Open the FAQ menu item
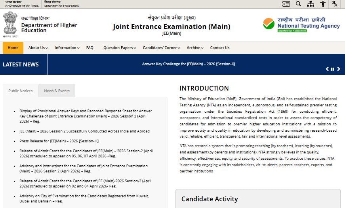The height and width of the screenshot is (208, 345). [90, 48]
